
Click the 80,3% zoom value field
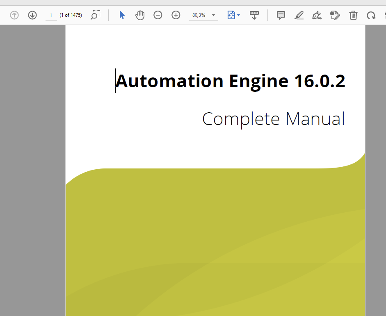point(199,15)
